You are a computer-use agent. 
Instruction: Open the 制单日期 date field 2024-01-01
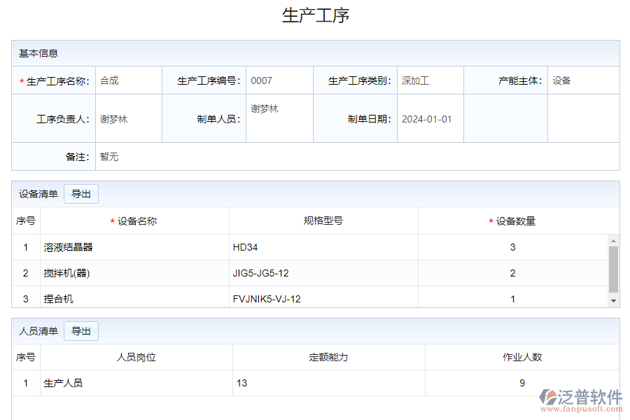(x=429, y=118)
